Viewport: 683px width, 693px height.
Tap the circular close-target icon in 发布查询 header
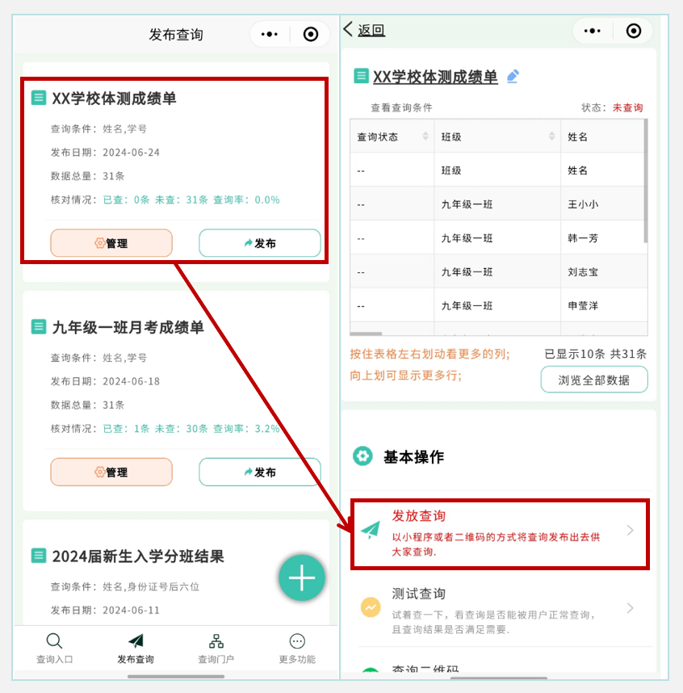[311, 34]
